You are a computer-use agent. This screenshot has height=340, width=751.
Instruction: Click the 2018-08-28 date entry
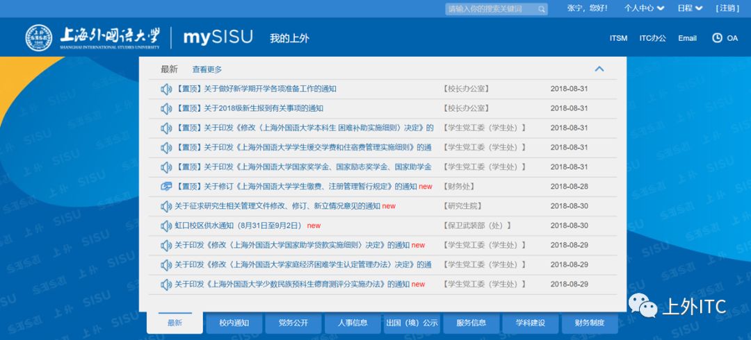click(569, 187)
